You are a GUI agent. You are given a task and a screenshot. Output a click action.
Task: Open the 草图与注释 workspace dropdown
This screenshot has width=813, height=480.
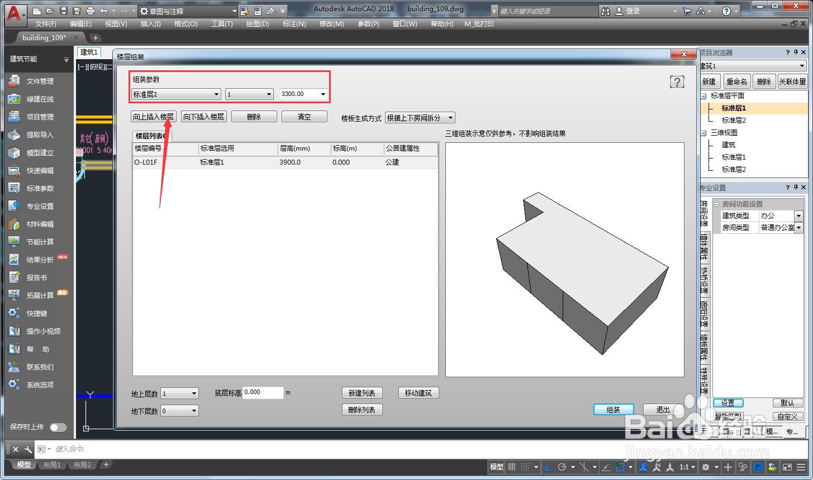188,11
